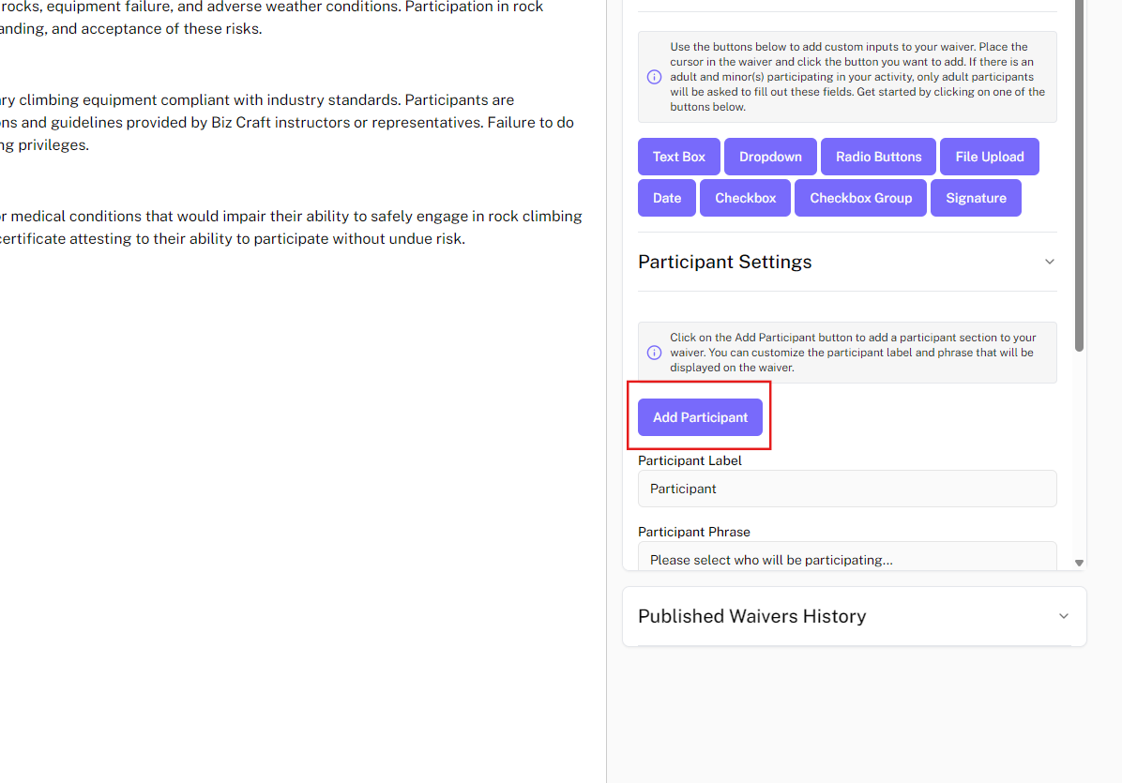Click the info icon above custom input buttons
Screen dimensions: 1122x783
click(654, 77)
